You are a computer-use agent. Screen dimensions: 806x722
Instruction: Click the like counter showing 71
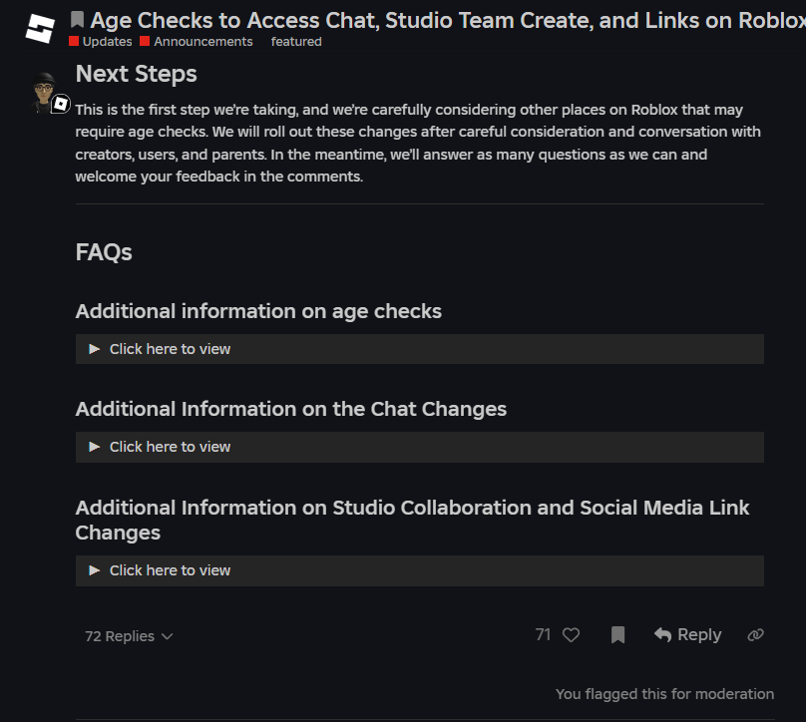coord(542,634)
